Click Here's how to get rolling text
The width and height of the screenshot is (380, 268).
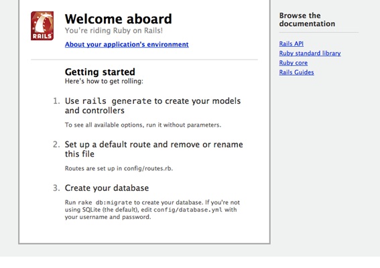point(104,81)
